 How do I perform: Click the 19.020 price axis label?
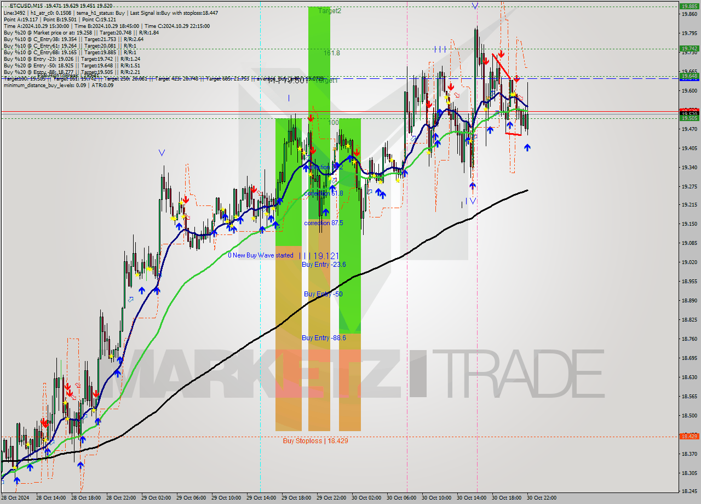689,262
